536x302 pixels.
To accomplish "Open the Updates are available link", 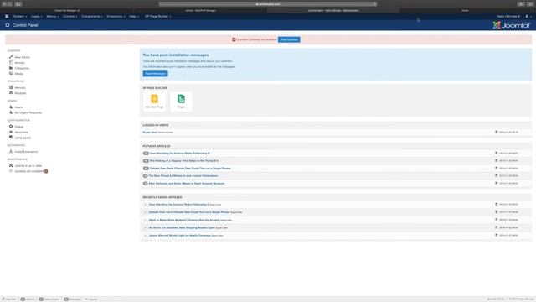I will click(29, 171).
